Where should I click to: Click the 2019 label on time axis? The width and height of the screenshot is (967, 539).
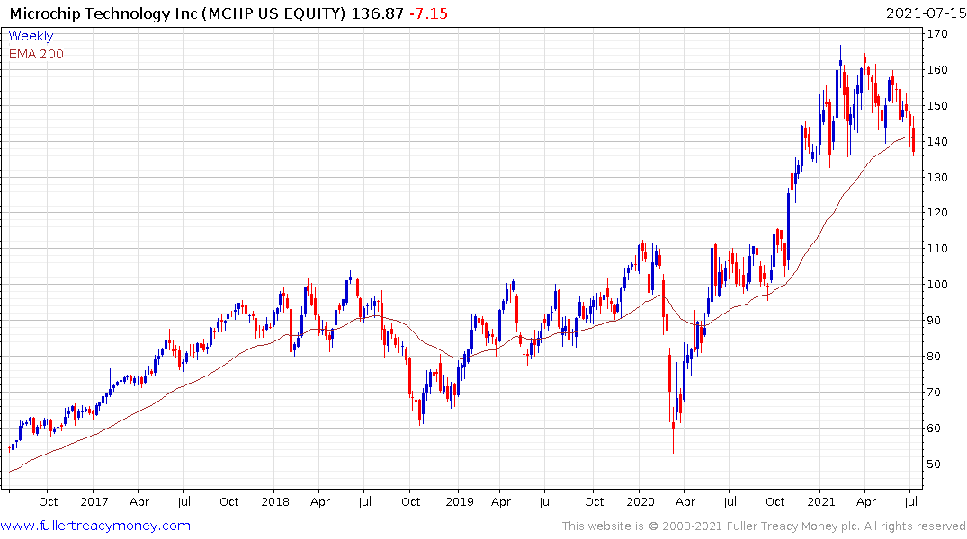(x=459, y=501)
